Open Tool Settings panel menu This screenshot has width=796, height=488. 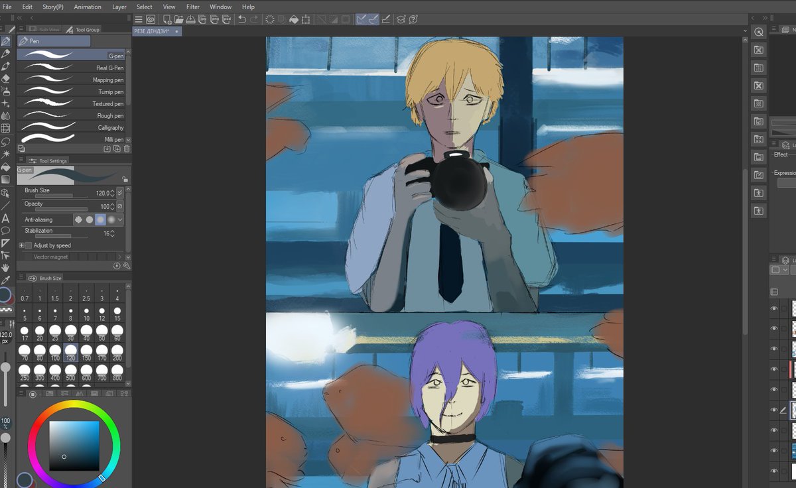tap(21, 160)
